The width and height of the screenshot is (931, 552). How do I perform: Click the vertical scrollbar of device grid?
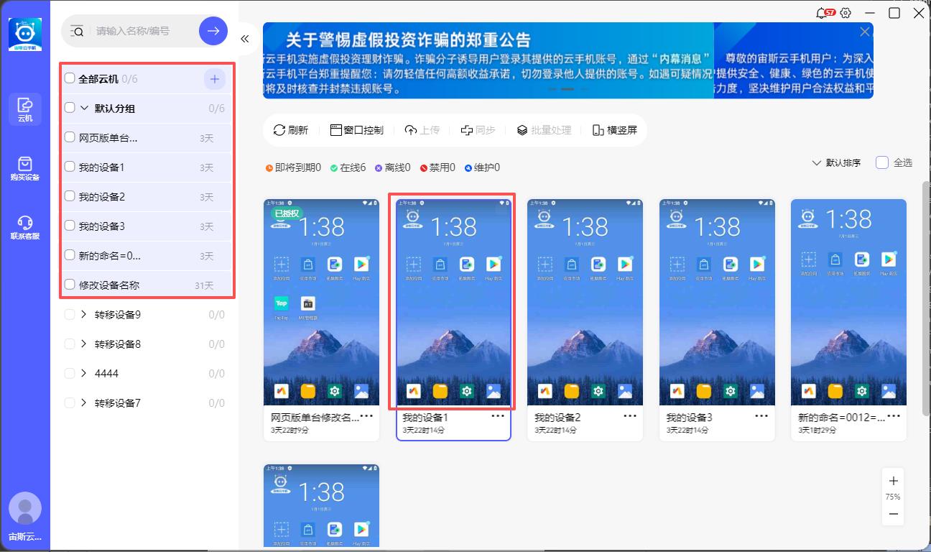926,298
